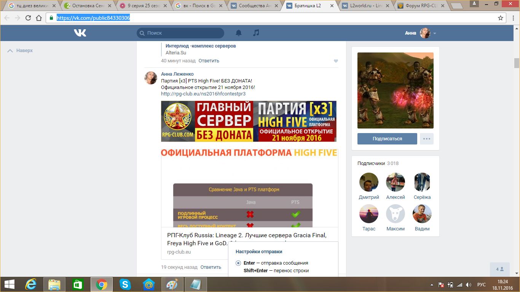The width and height of the screenshot is (520, 292).
Task: Open subscriber Тарас avatar
Action: 369,214
